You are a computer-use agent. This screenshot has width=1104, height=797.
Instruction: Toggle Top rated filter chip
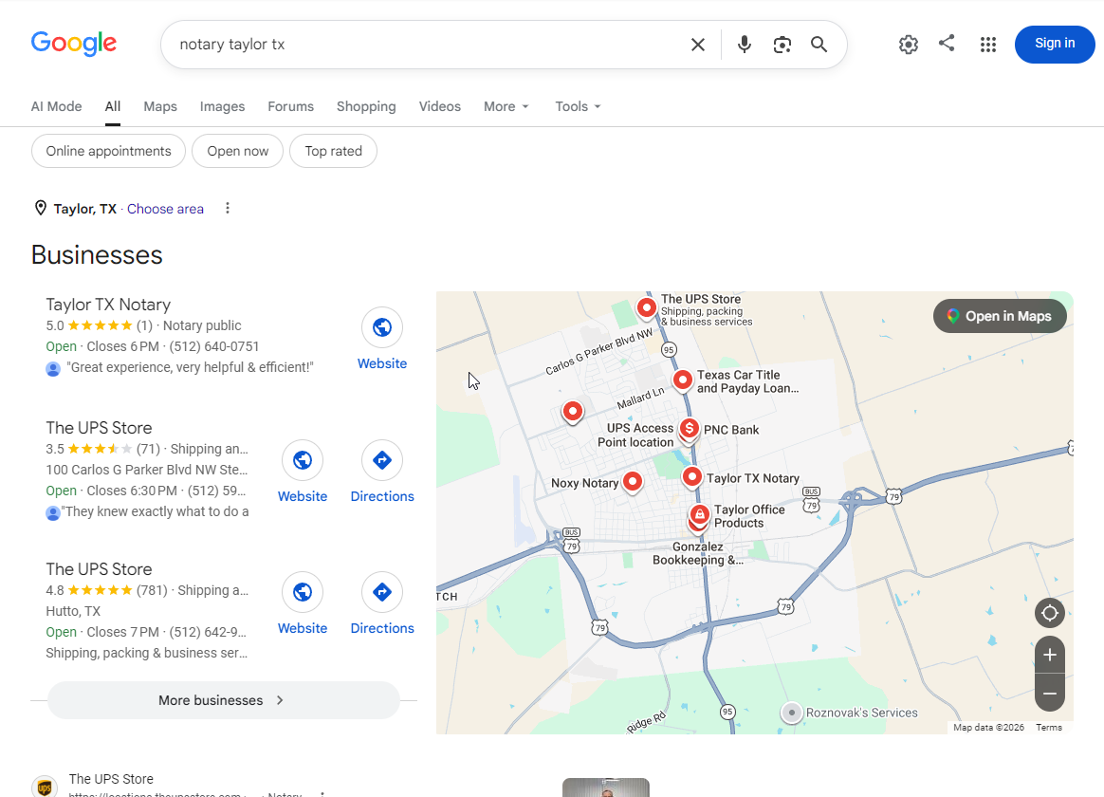click(x=334, y=152)
